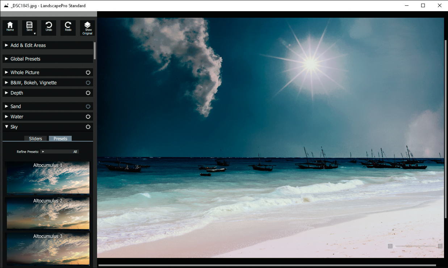Image resolution: width=448 pixels, height=268 pixels.
Task: Click the Redo arrow icon
Action: [x=68, y=25]
